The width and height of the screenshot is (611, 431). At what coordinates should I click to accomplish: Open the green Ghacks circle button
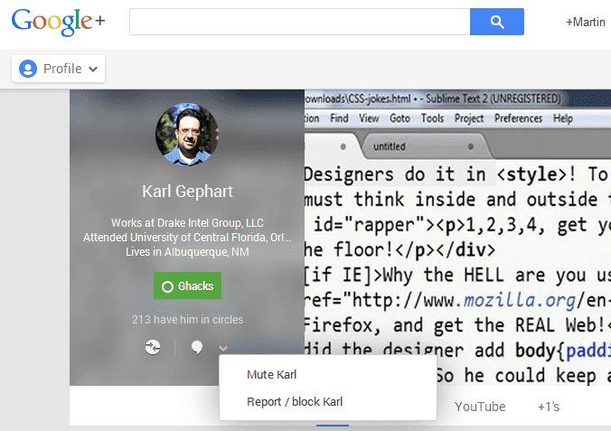coord(187,286)
